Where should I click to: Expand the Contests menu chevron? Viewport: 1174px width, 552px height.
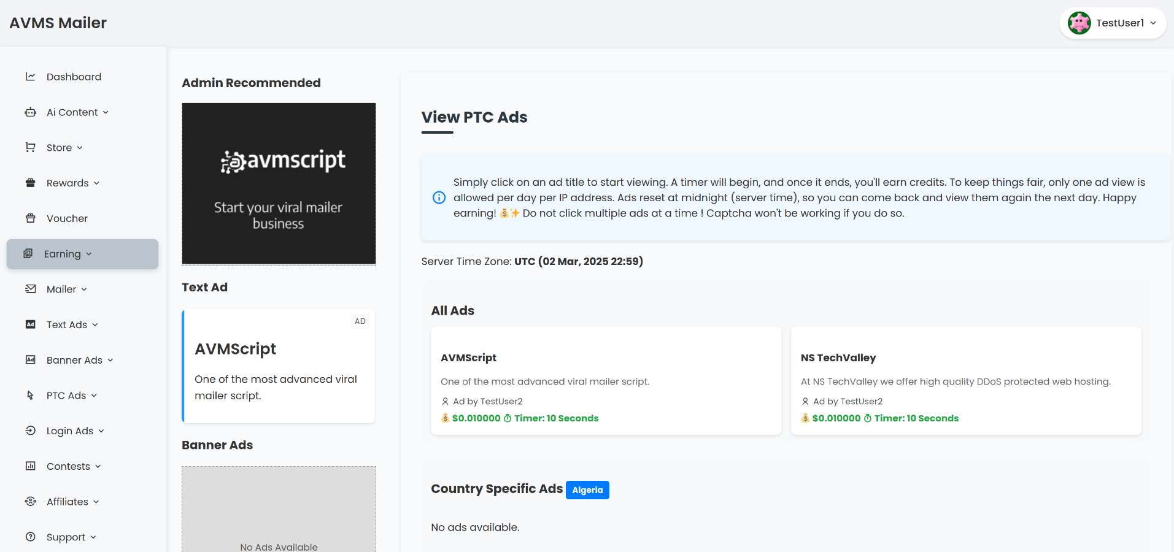[98, 467]
